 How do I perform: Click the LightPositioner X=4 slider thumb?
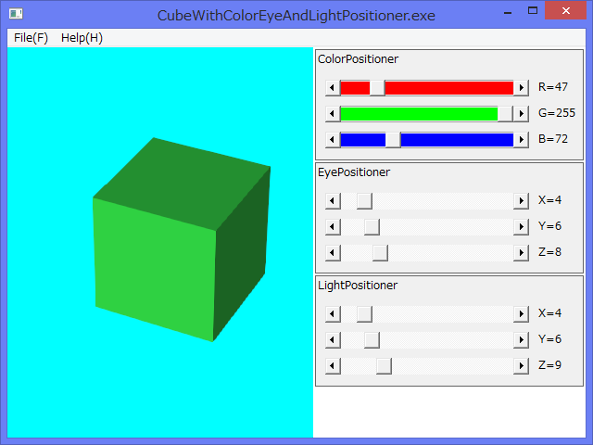tap(364, 313)
